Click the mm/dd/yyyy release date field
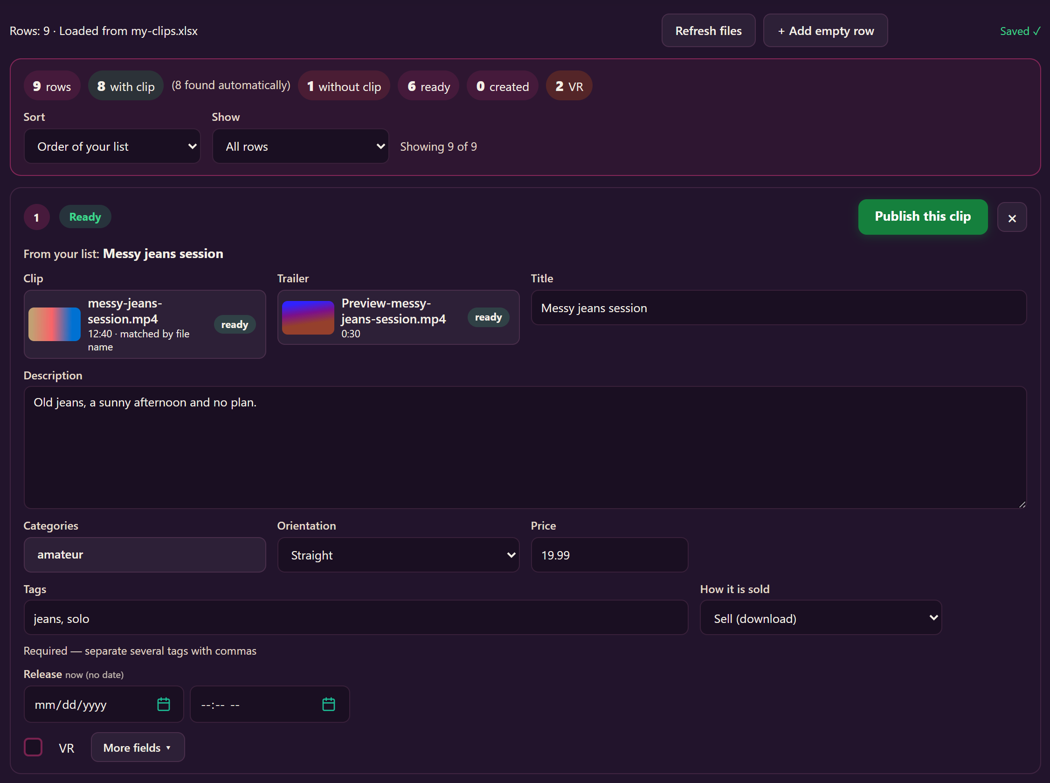The width and height of the screenshot is (1050, 783). 104,704
